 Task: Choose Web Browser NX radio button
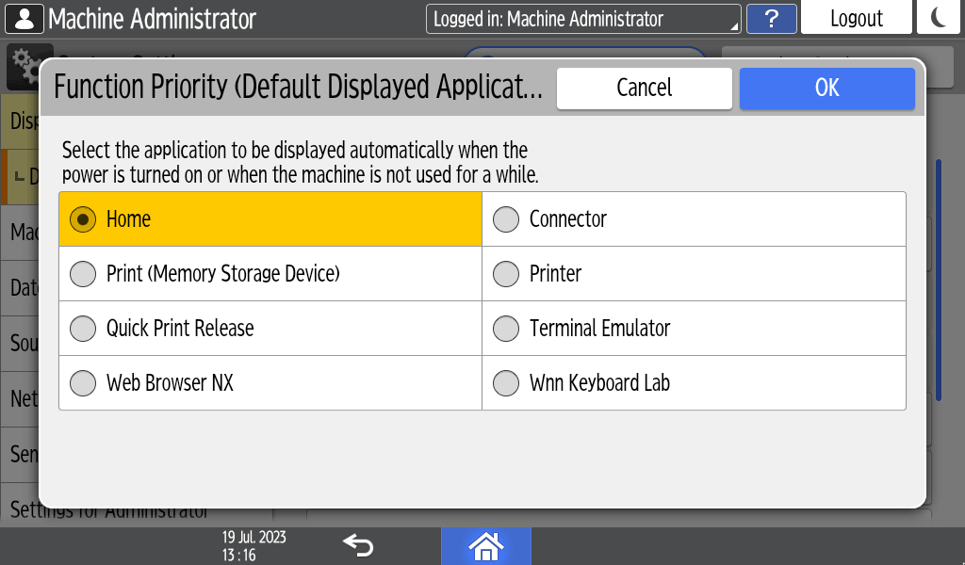click(x=84, y=383)
